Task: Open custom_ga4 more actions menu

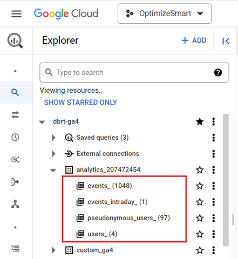Action: tap(214, 250)
